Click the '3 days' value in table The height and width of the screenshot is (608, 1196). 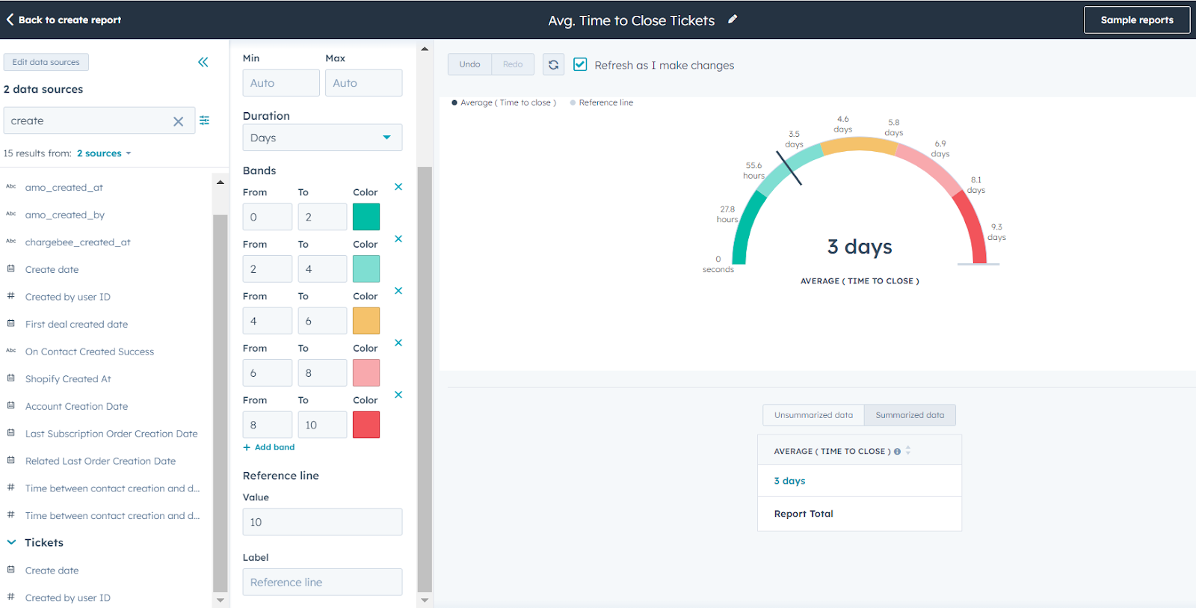(789, 481)
